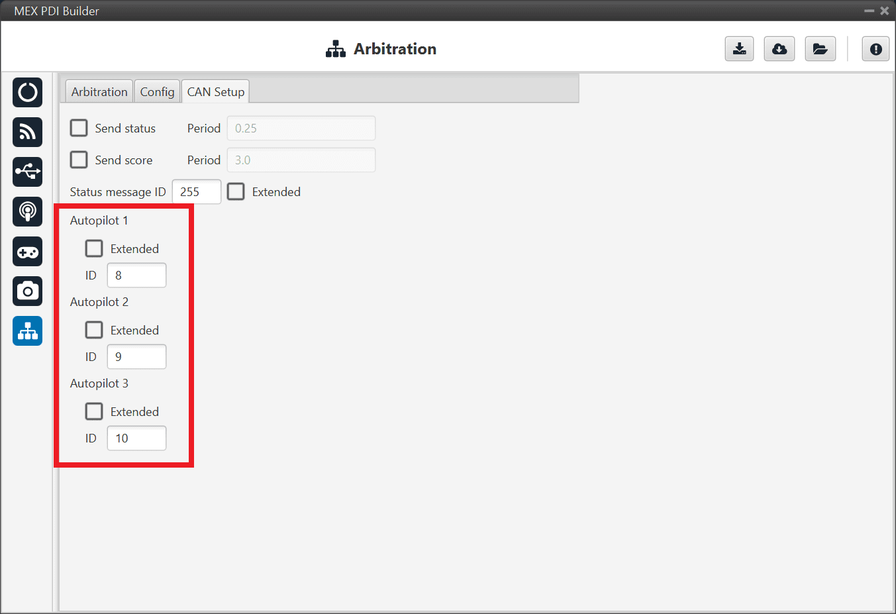Image resolution: width=896 pixels, height=614 pixels.
Task: Edit the Status message ID field
Action: click(197, 191)
